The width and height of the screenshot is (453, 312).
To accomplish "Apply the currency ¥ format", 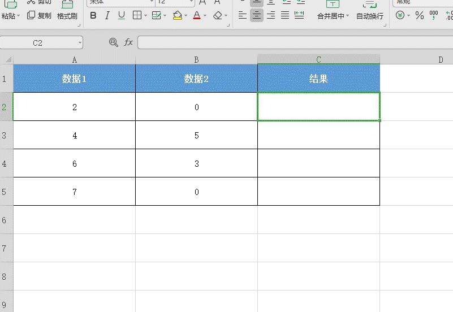I will [x=400, y=15].
